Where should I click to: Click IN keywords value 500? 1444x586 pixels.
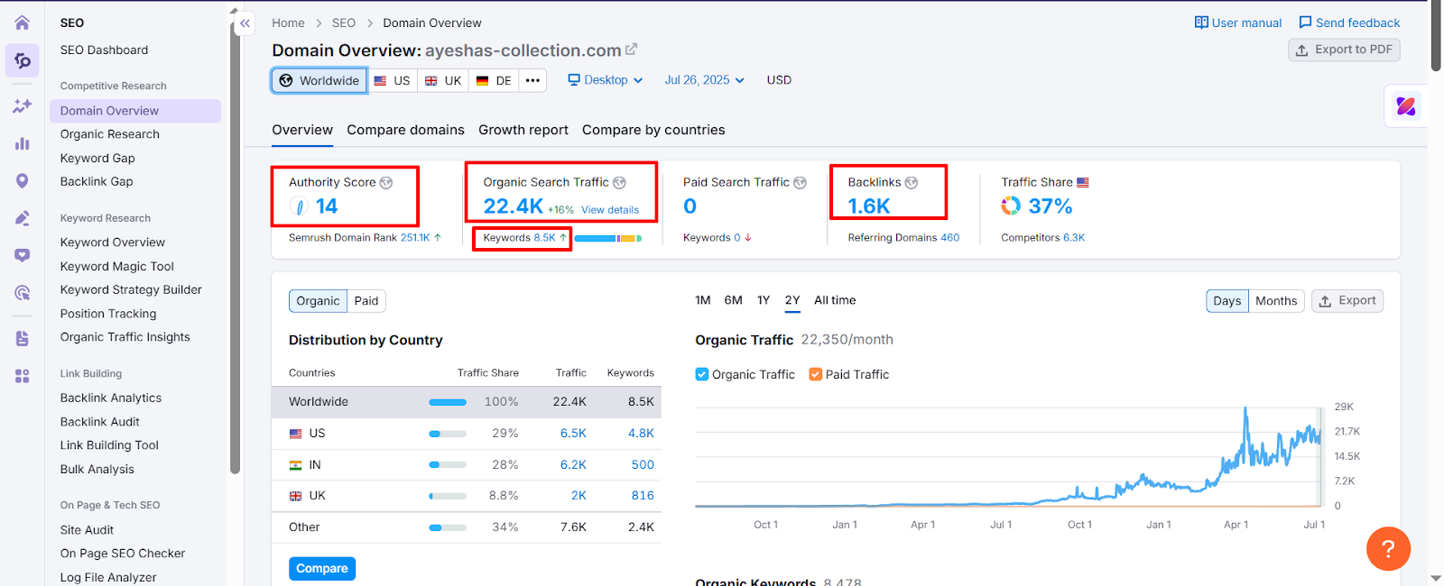(643, 465)
